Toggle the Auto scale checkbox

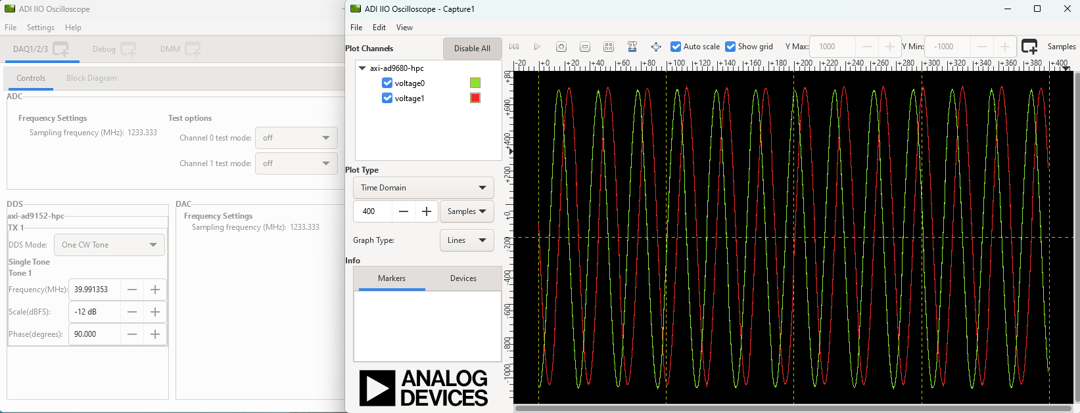pos(676,47)
